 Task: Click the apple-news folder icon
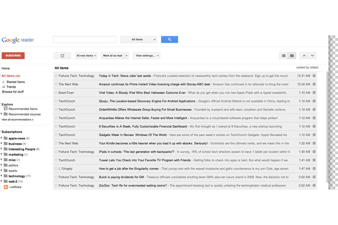6,138
